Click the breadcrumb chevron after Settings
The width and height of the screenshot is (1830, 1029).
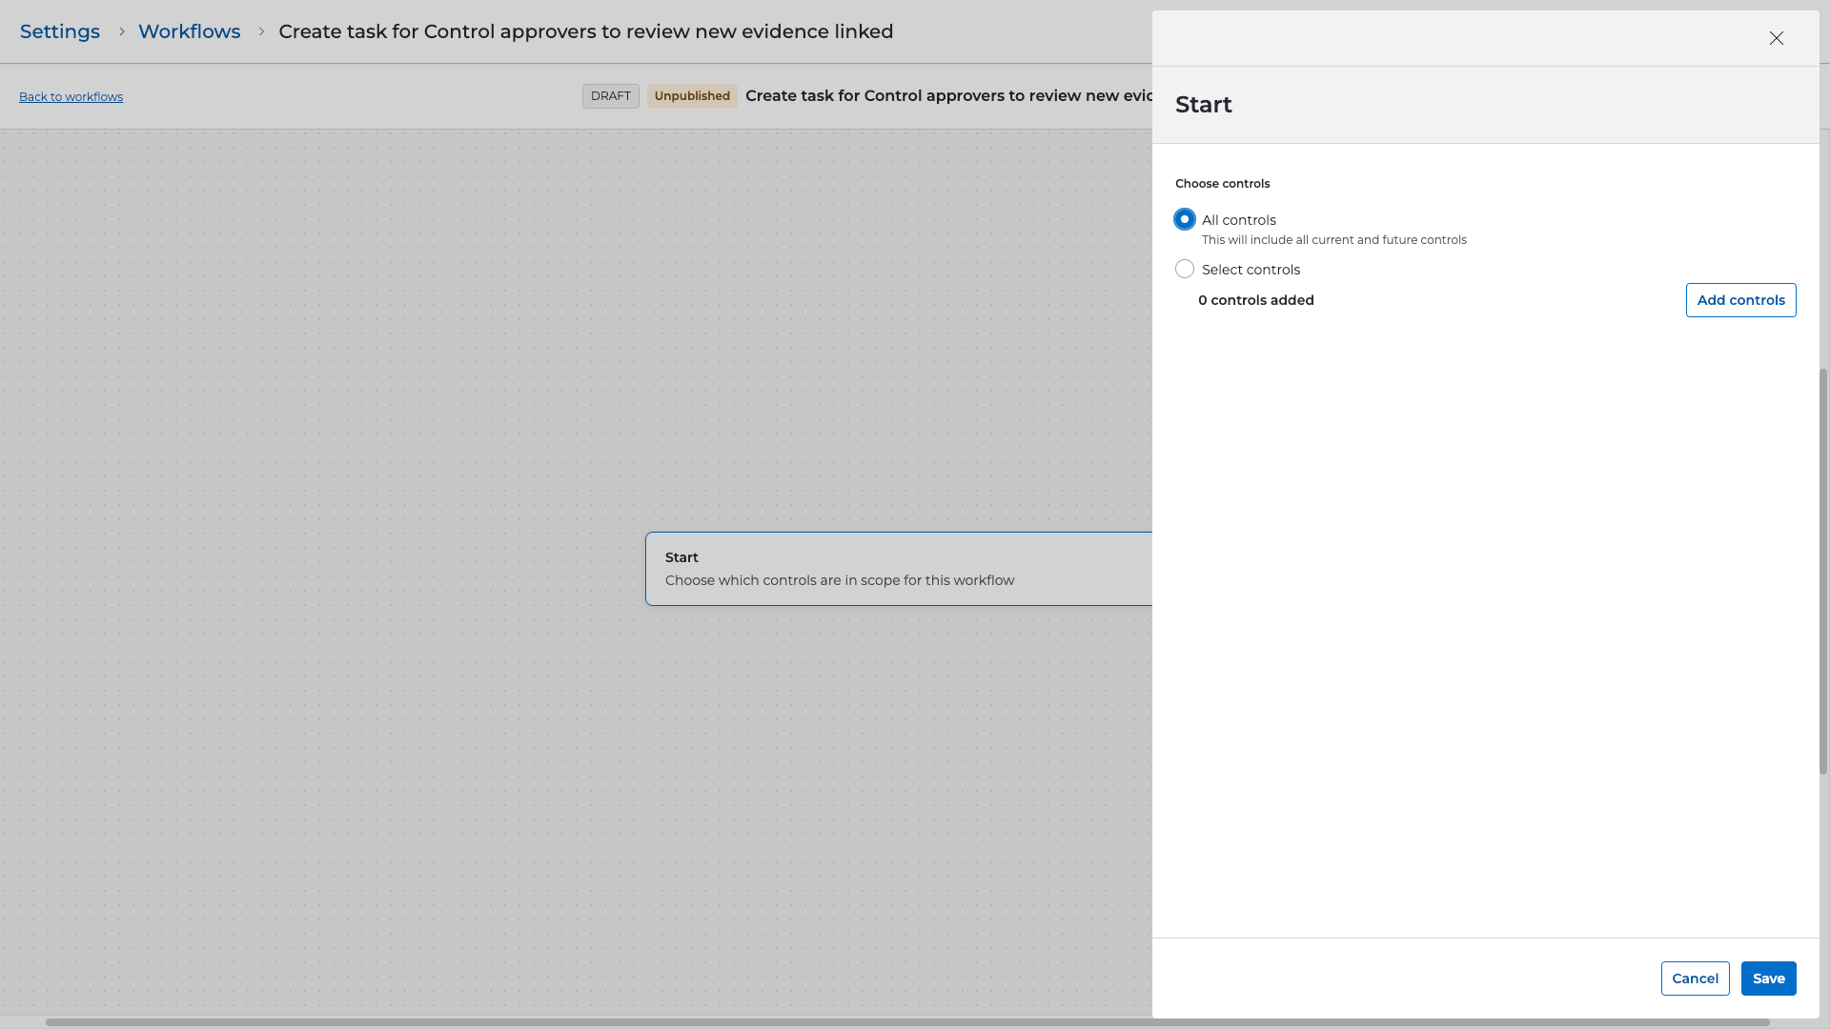point(121,31)
